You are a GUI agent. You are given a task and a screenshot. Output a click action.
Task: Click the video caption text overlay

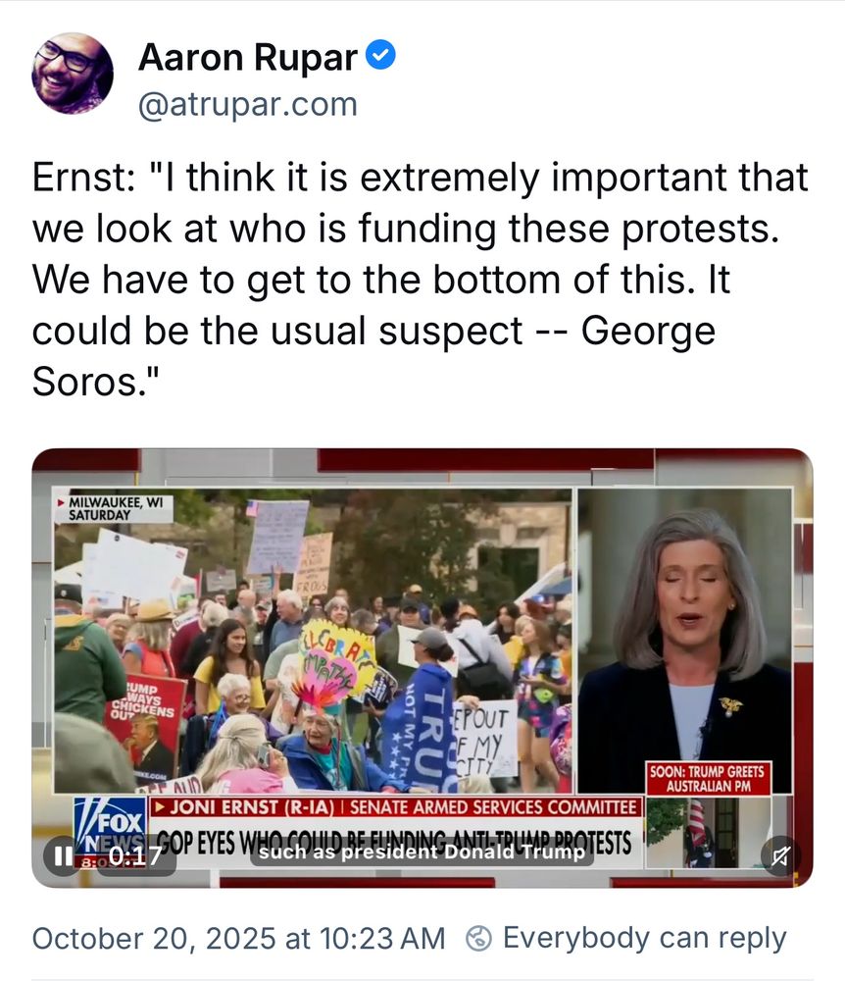(x=422, y=852)
